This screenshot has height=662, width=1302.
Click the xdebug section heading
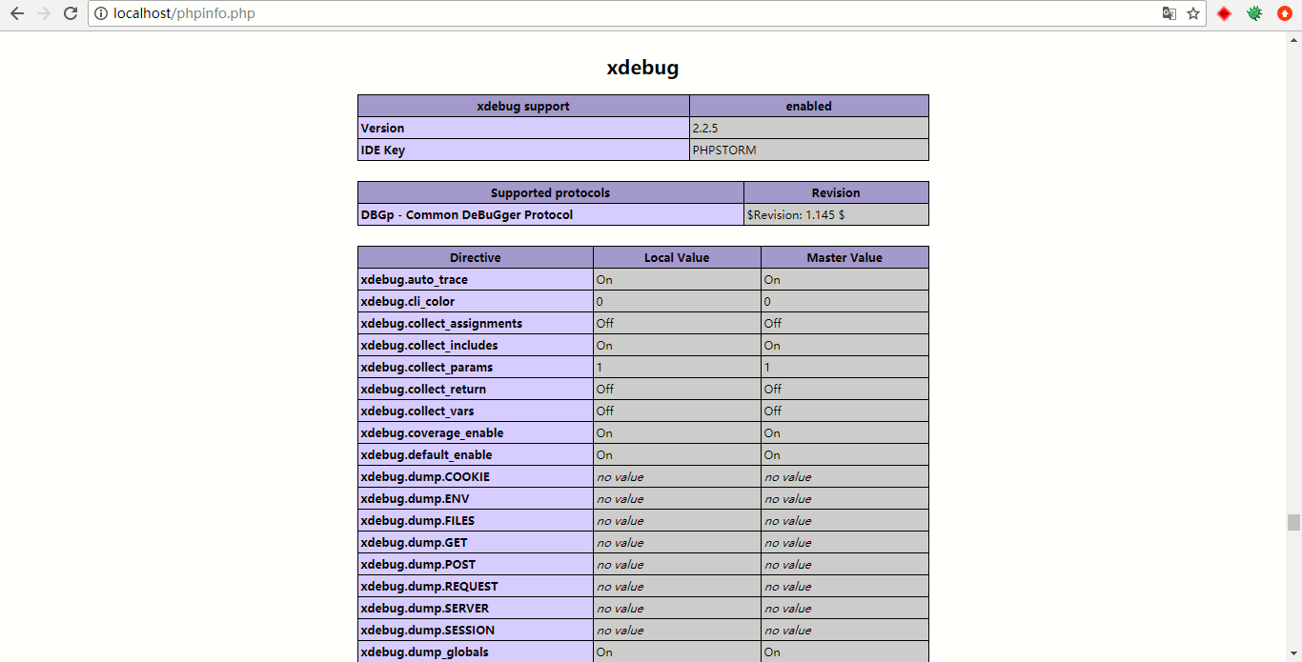click(642, 68)
